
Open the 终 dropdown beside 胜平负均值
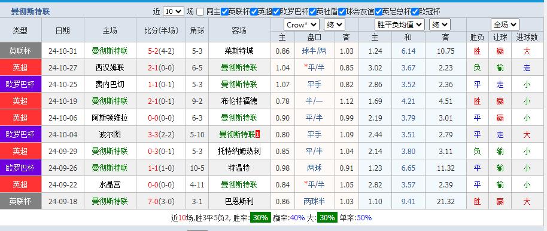[x=440, y=24]
